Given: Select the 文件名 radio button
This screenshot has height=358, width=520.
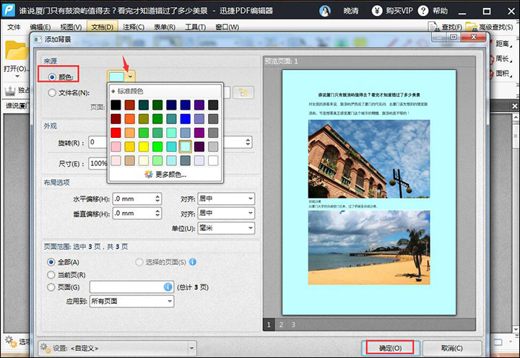Looking at the screenshot, I should pos(51,92).
